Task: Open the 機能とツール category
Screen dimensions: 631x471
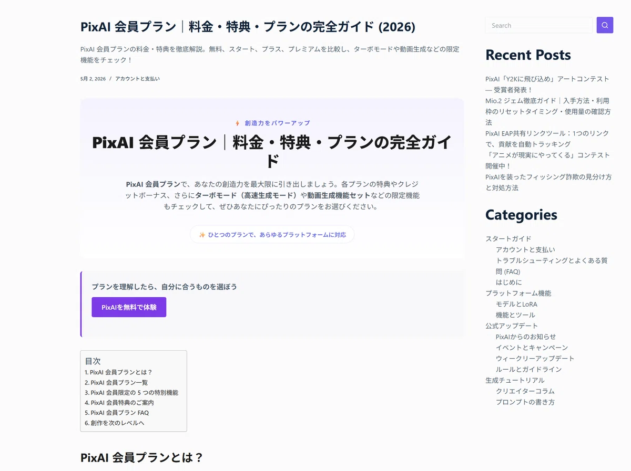Action: click(x=515, y=315)
